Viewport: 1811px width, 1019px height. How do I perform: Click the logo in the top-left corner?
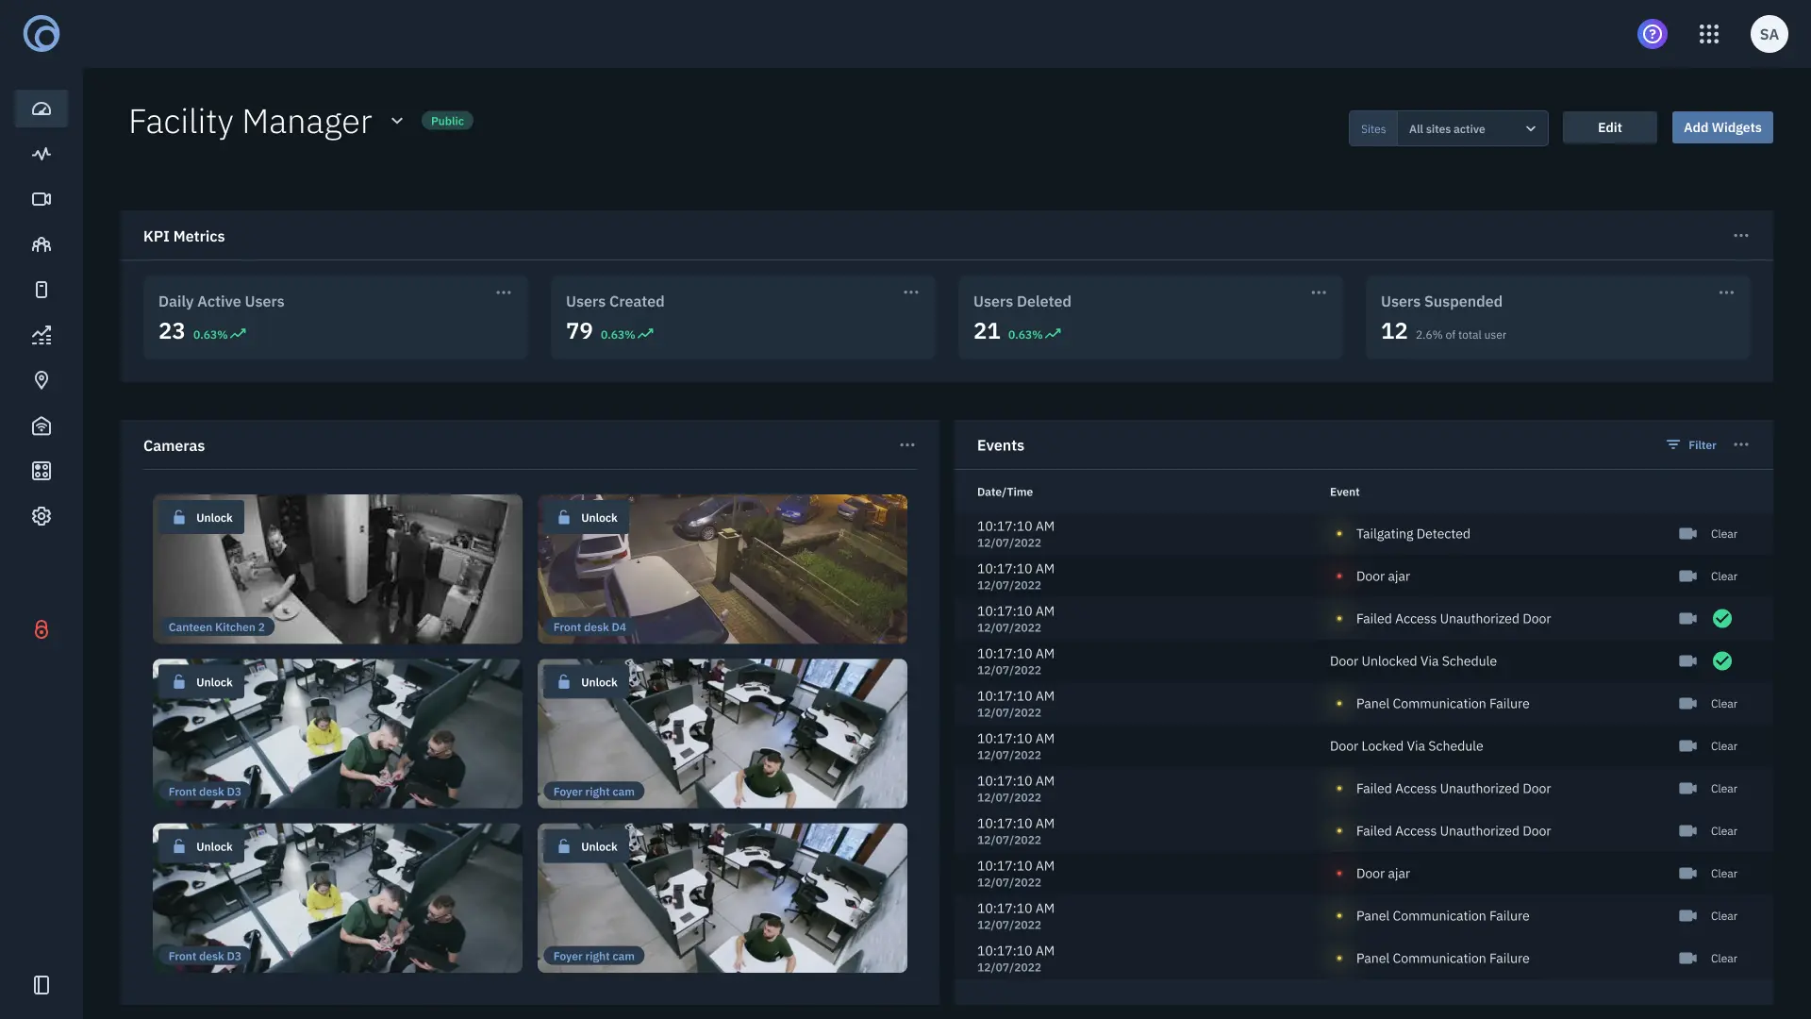[42, 34]
